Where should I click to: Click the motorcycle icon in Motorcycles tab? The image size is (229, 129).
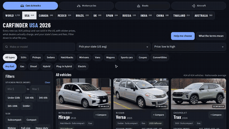(x=79, y=6)
